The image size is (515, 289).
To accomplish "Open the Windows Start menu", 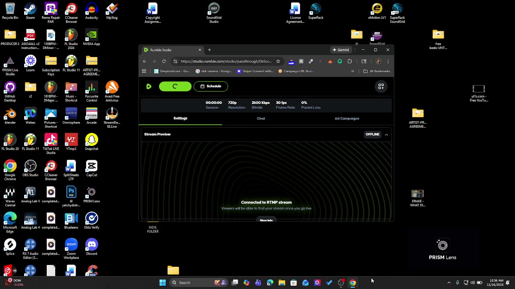I will click(x=163, y=283).
